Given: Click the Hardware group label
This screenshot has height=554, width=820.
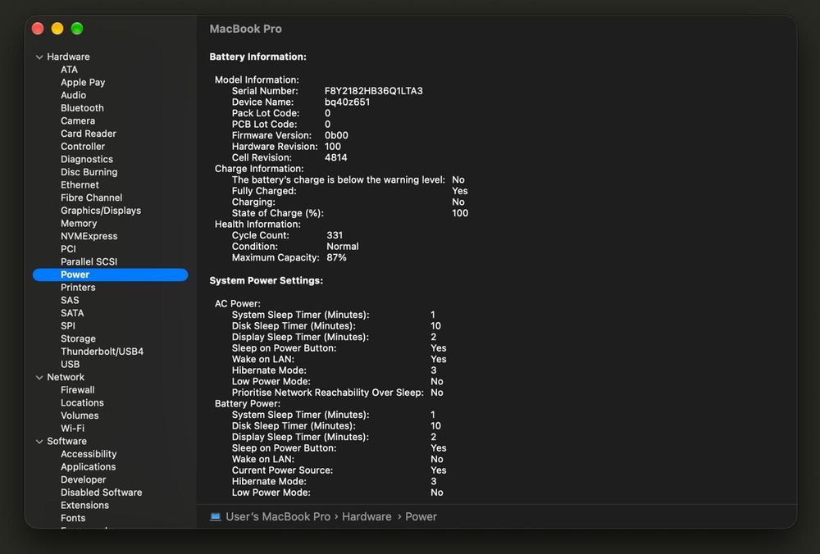Looking at the screenshot, I should click(68, 57).
